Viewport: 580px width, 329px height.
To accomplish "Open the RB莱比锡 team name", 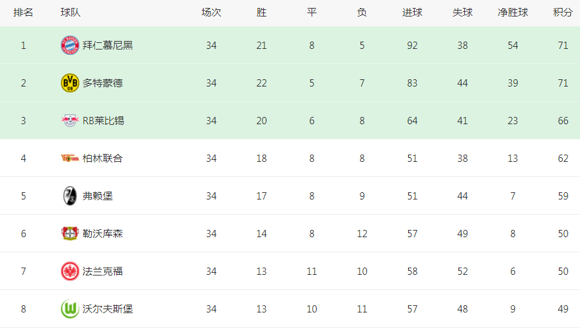I will coord(103,121).
